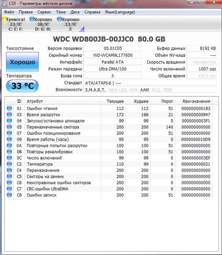Image resolution: width=222 pixels, height=255 pixels.
Task: Click the S.M.A.R.T. feature label
Action: 95,90
